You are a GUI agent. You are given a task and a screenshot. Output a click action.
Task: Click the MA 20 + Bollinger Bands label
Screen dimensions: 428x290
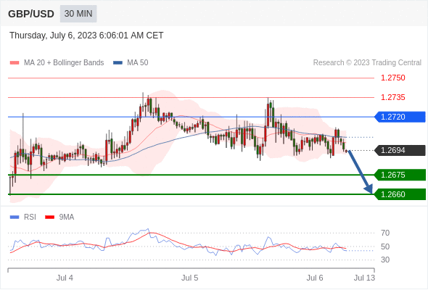64,63
